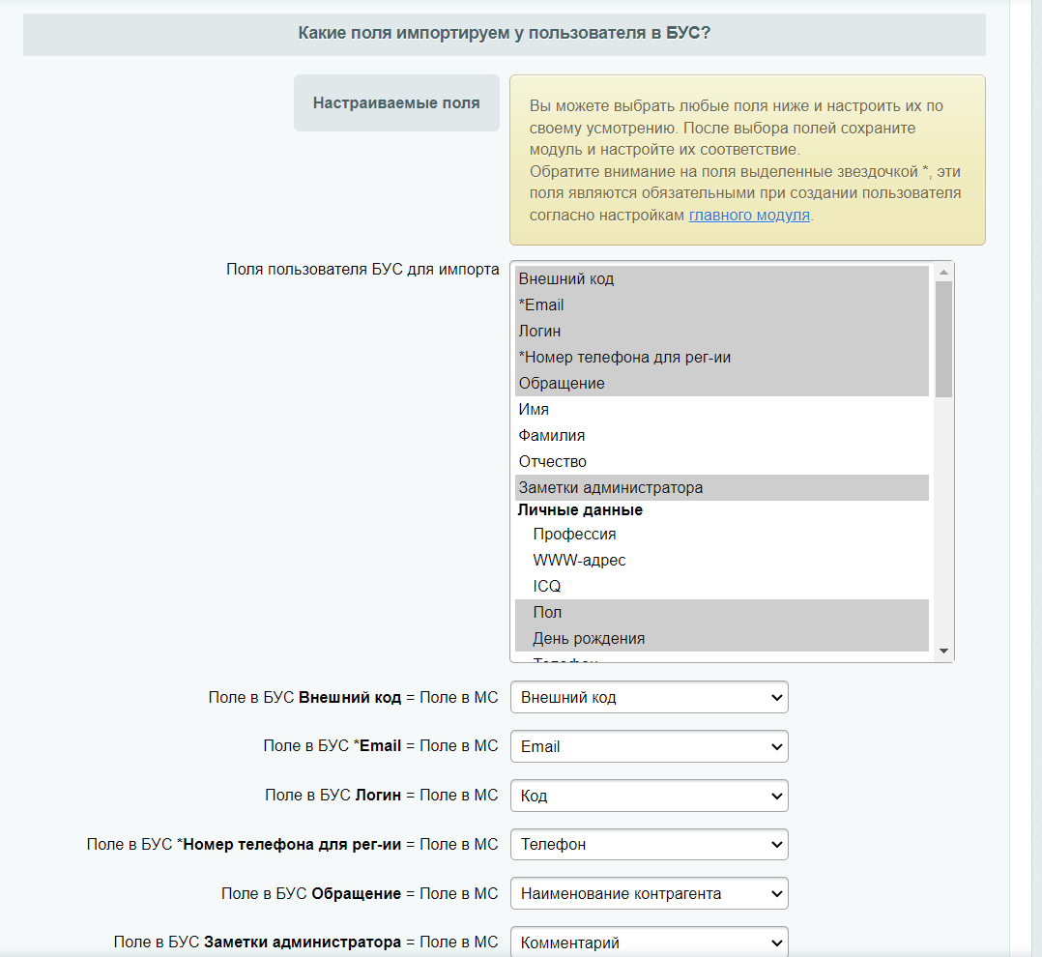The height and width of the screenshot is (957, 1042).
Task: Select 'Внешний код' in the fields list
Action: coord(566,279)
